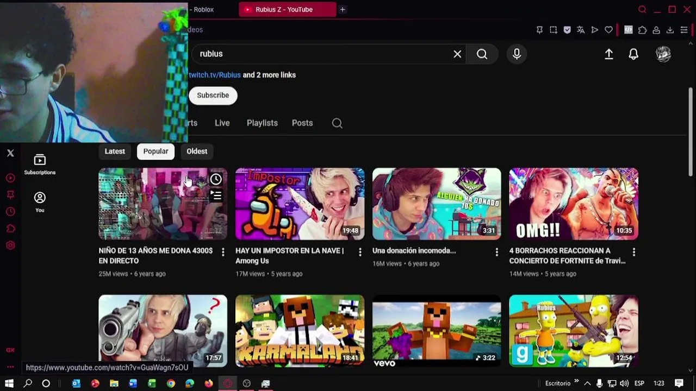Open the X (Twitter) sidebar panel
The width and height of the screenshot is (696, 391).
click(10, 153)
